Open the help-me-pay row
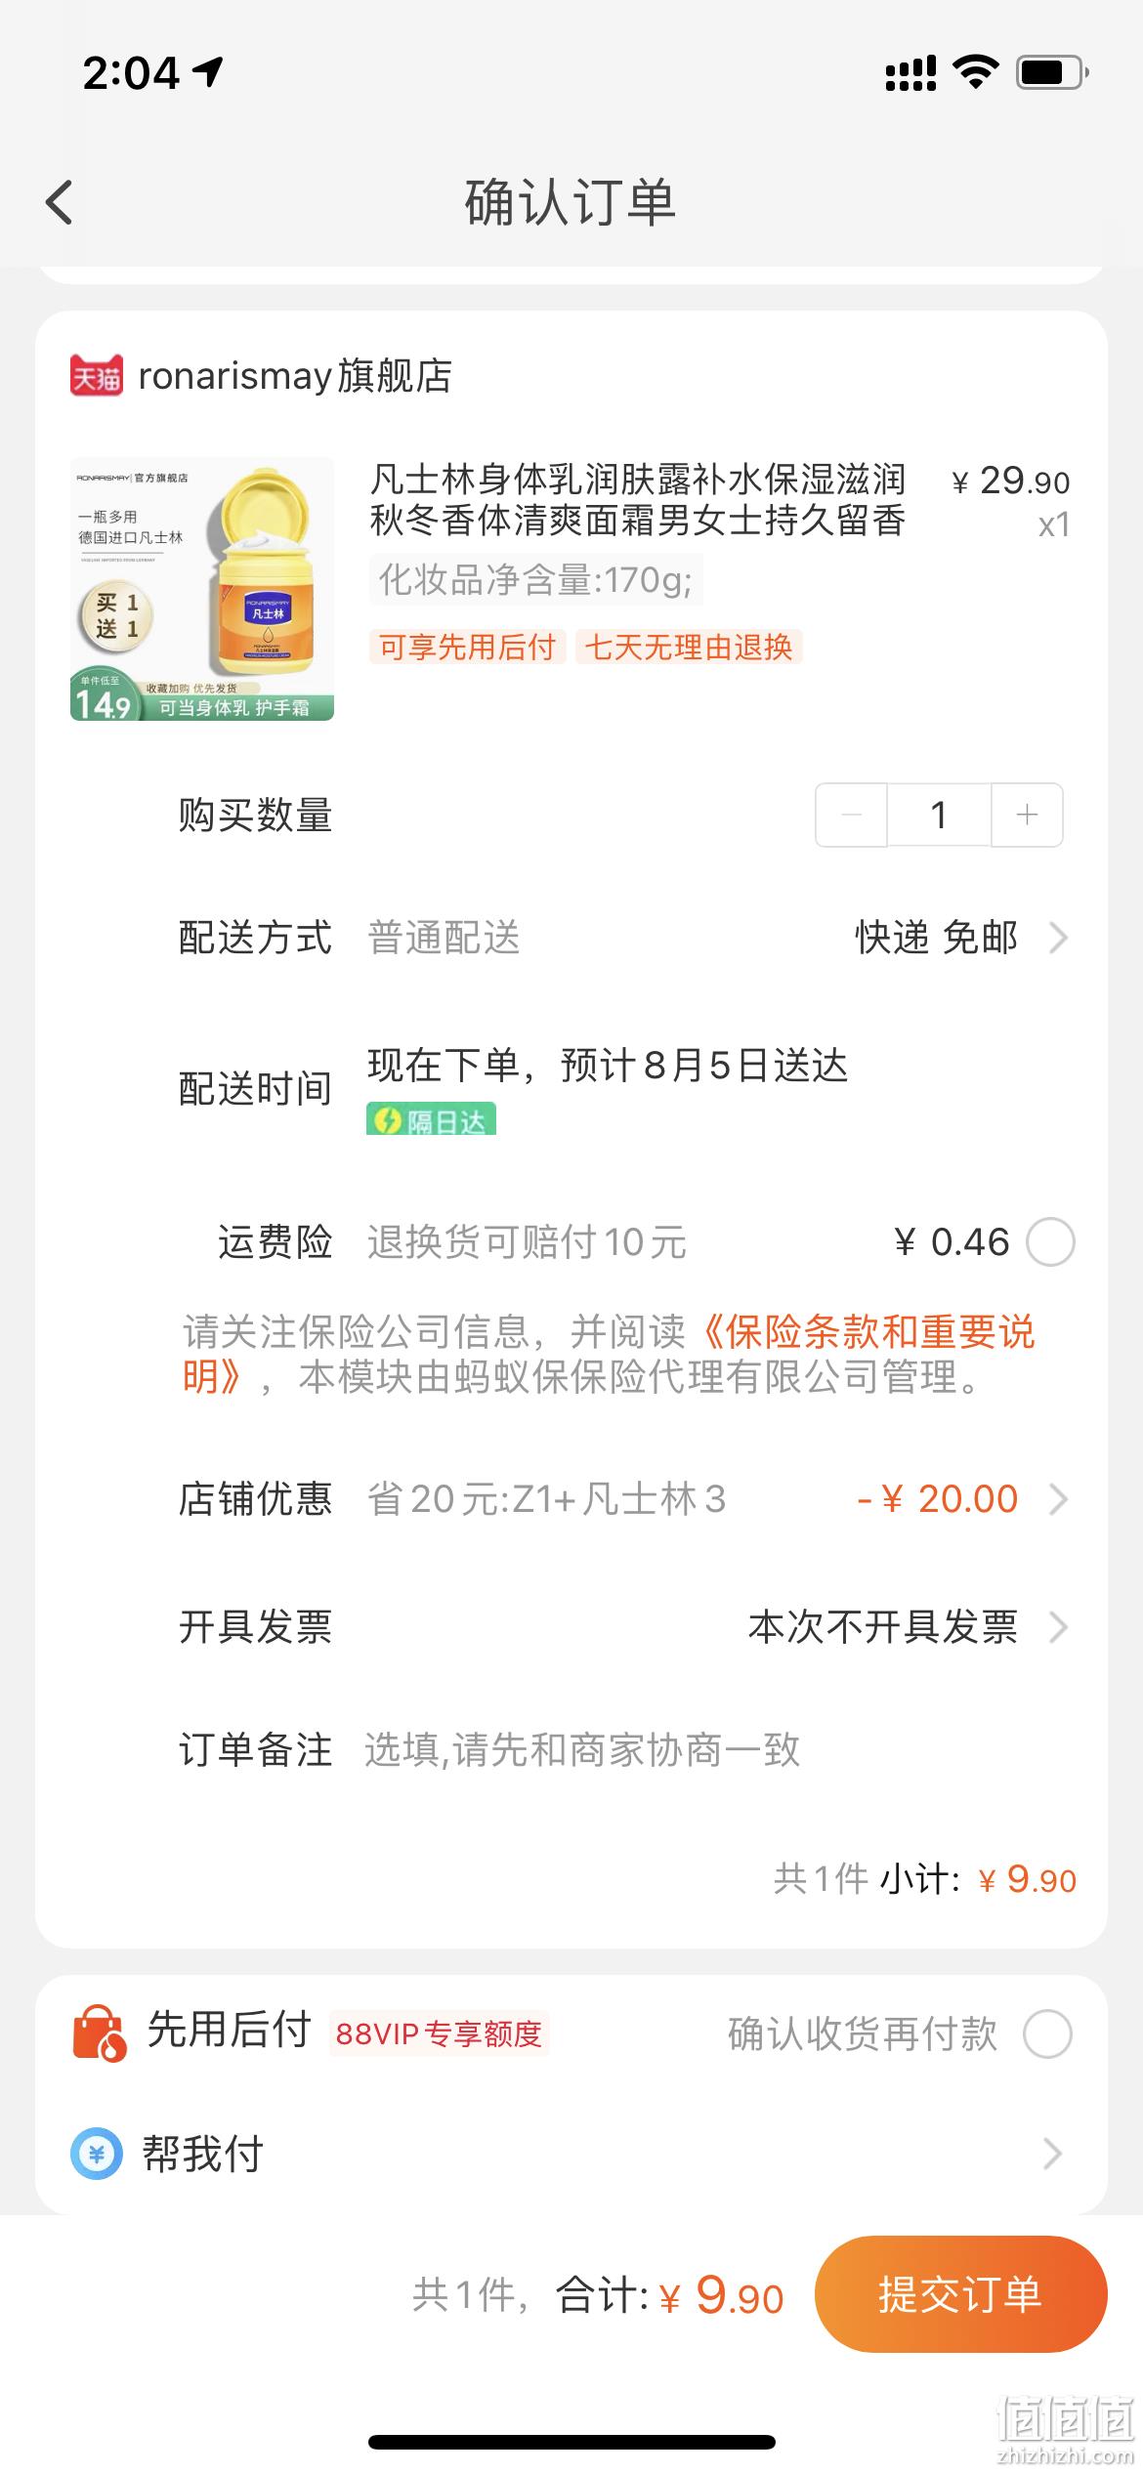The height and width of the screenshot is (2473, 1143). click(571, 2154)
